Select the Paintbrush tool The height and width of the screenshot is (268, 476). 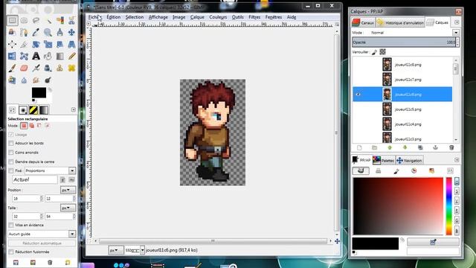(x=12, y=68)
